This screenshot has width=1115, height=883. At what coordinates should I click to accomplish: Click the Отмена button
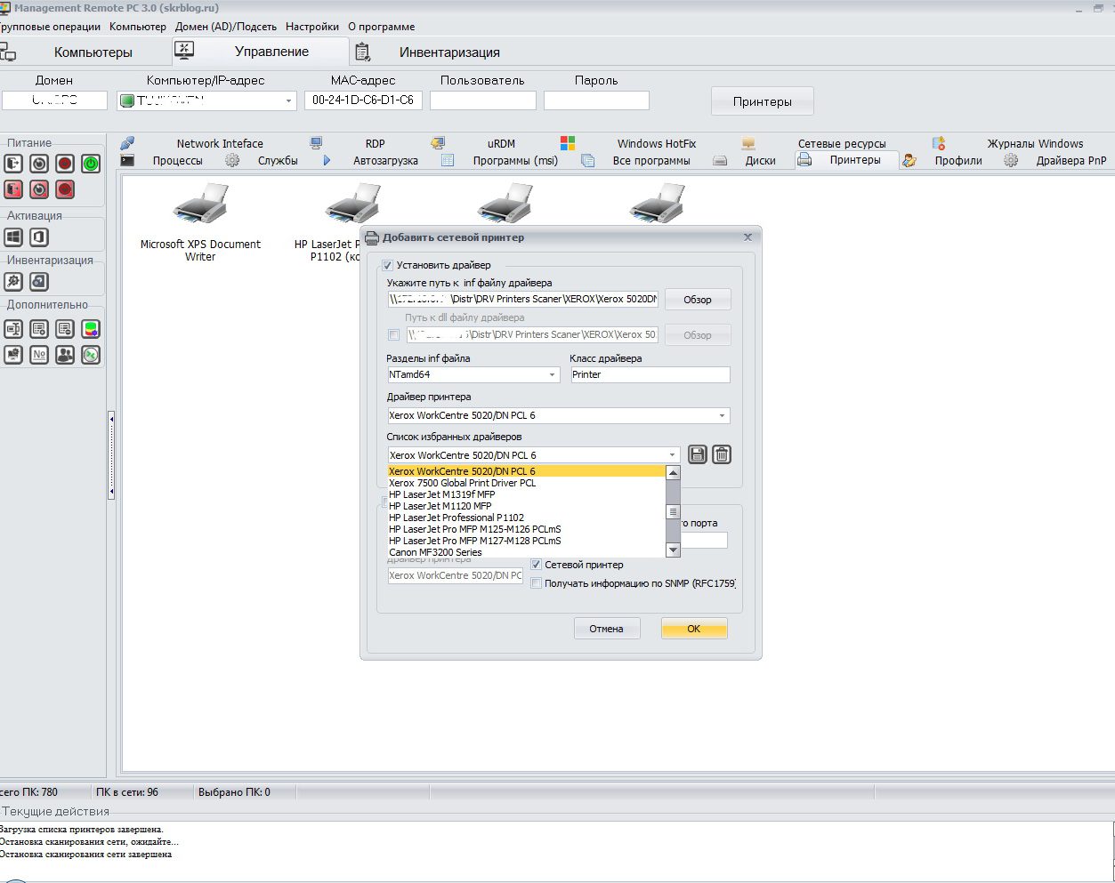pyautogui.click(x=606, y=629)
